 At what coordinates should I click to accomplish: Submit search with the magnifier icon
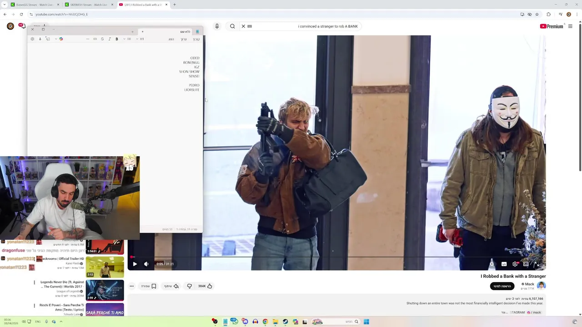(232, 26)
